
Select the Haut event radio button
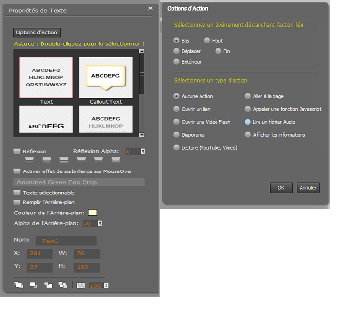click(x=207, y=40)
